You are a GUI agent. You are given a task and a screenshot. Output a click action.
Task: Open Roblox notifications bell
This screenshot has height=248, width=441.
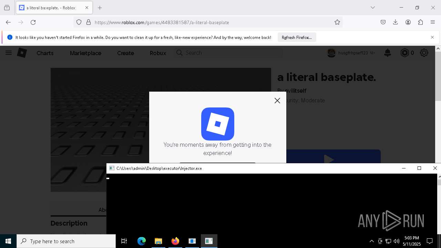[x=388, y=53]
